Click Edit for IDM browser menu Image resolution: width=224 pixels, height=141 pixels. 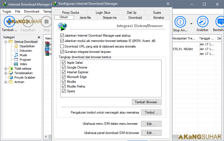[151, 124]
